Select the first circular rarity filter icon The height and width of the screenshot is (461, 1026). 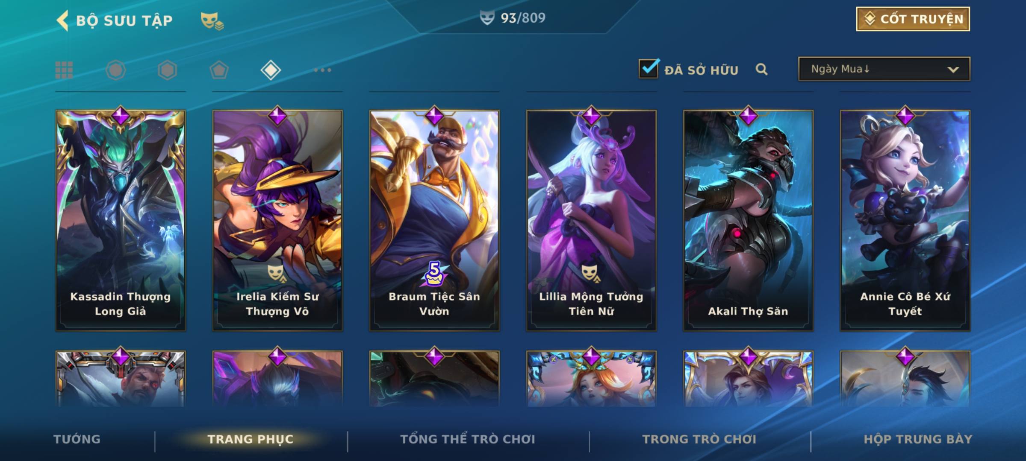pos(116,70)
